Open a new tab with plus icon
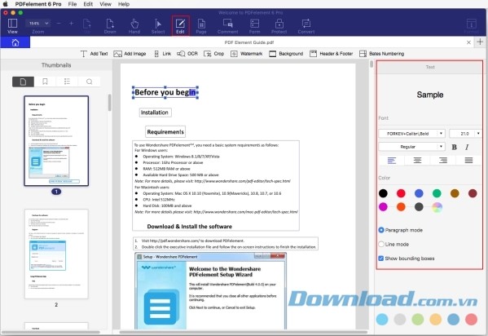 [x=480, y=42]
